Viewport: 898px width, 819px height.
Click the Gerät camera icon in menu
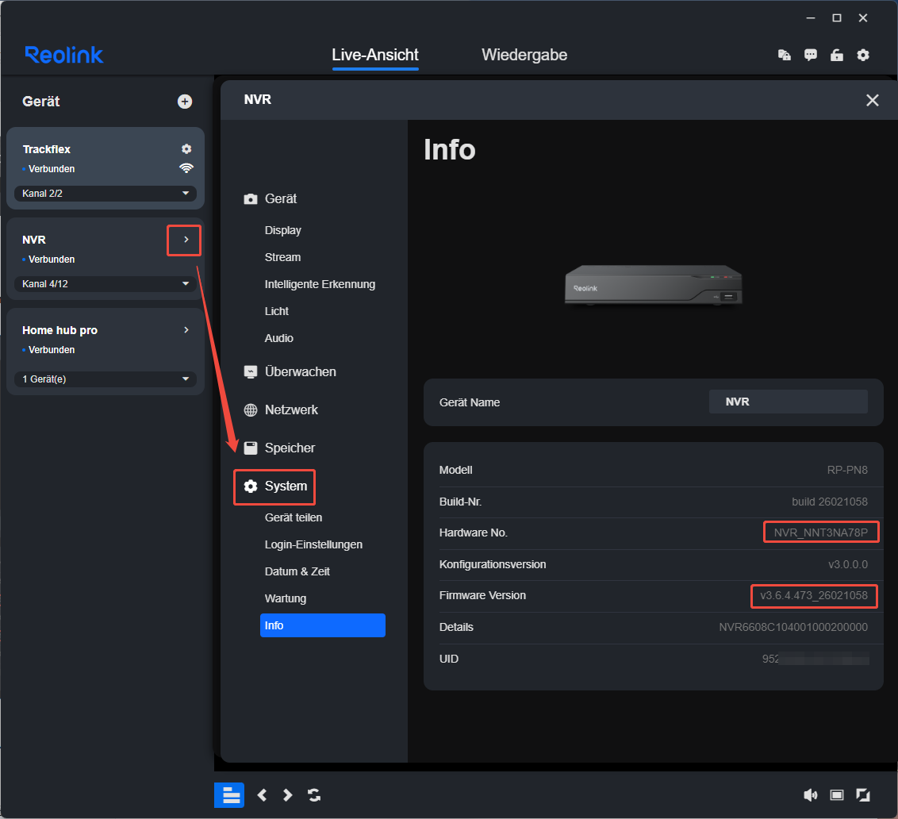pyautogui.click(x=250, y=199)
